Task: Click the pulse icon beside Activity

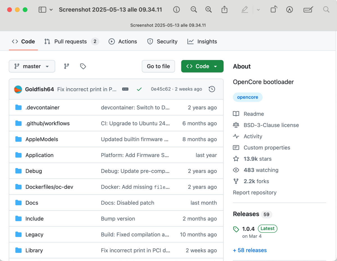Action: click(x=236, y=136)
